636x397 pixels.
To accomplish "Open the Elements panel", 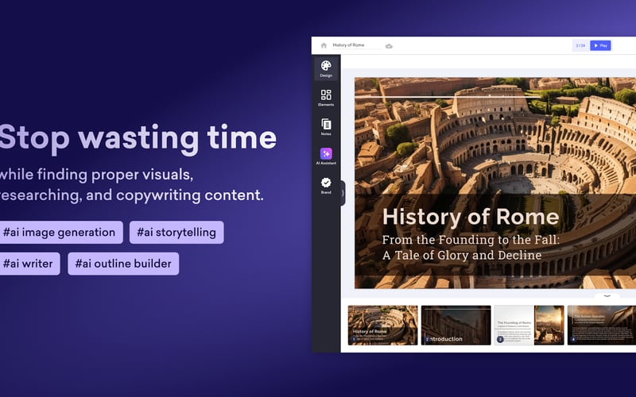I will 326,98.
